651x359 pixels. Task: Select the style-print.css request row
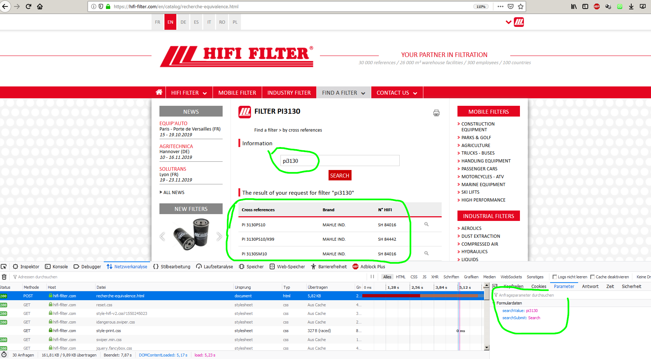[x=242, y=331]
